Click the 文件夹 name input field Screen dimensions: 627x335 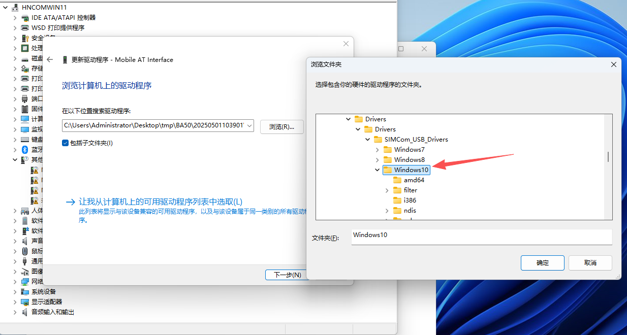481,237
